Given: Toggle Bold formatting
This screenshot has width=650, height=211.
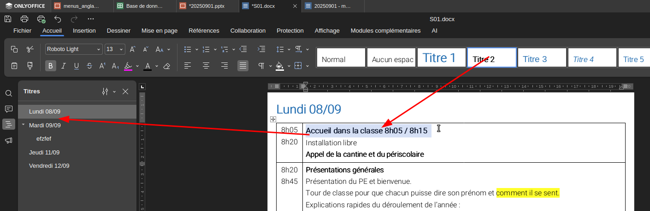Looking at the screenshot, I should 51,66.
